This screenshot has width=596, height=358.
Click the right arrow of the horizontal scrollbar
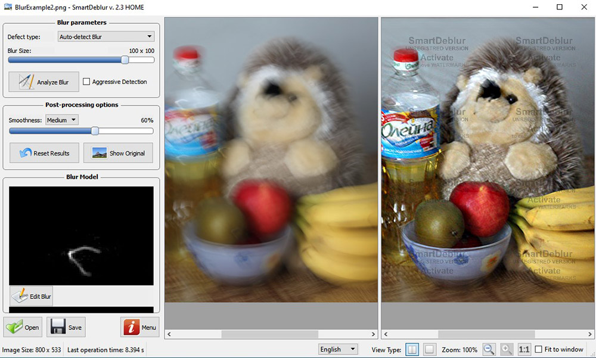tap(373, 334)
